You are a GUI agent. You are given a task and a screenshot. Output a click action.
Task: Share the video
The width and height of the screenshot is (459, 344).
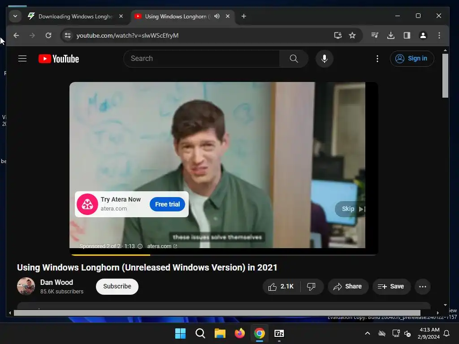pyautogui.click(x=348, y=287)
